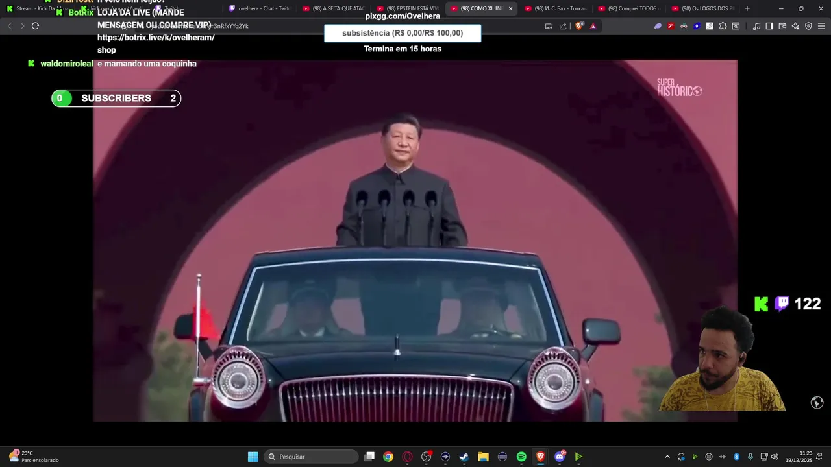Open the A SEITA QUE ATAC YouTube tab
The width and height of the screenshot is (831, 467).
click(x=334, y=8)
